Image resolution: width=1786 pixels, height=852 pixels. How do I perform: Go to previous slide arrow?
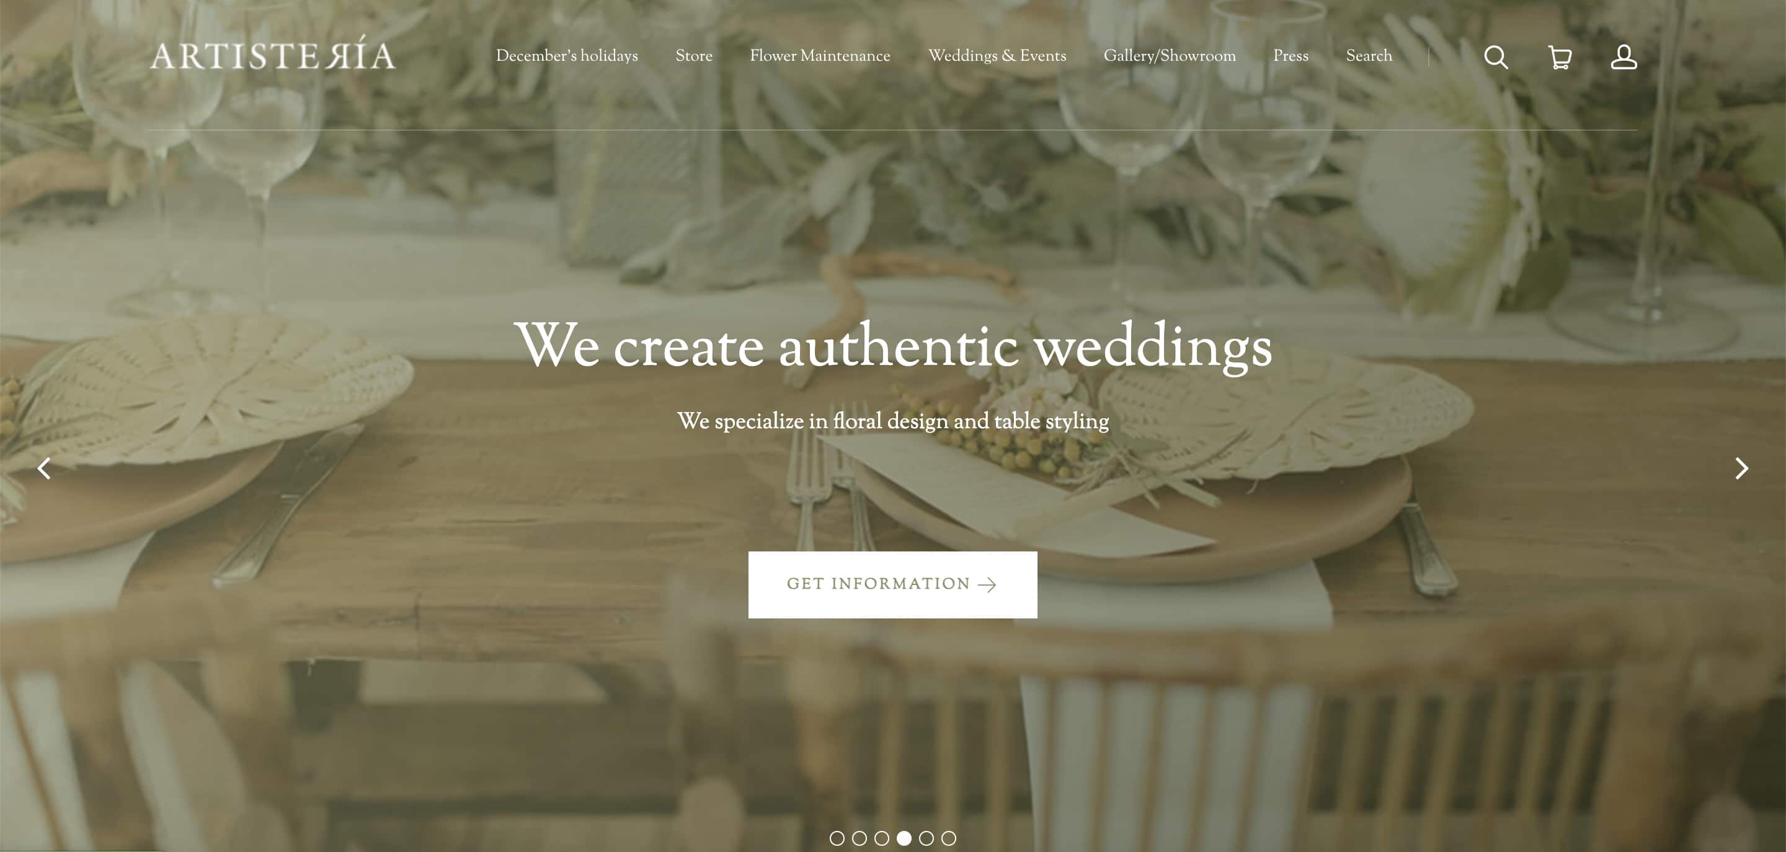[x=43, y=468]
